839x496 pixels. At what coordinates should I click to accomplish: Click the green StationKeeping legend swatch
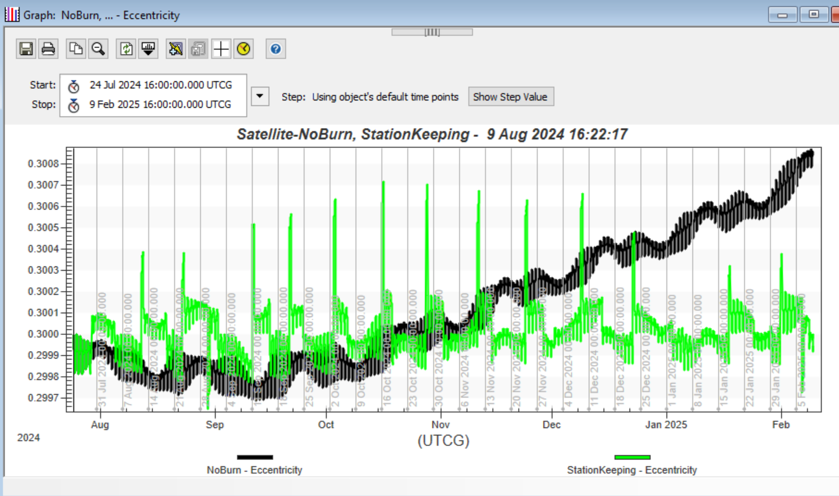(632, 458)
